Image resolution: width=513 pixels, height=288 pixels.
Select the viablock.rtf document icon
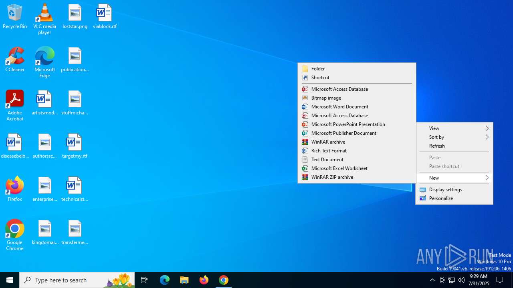coord(105,16)
